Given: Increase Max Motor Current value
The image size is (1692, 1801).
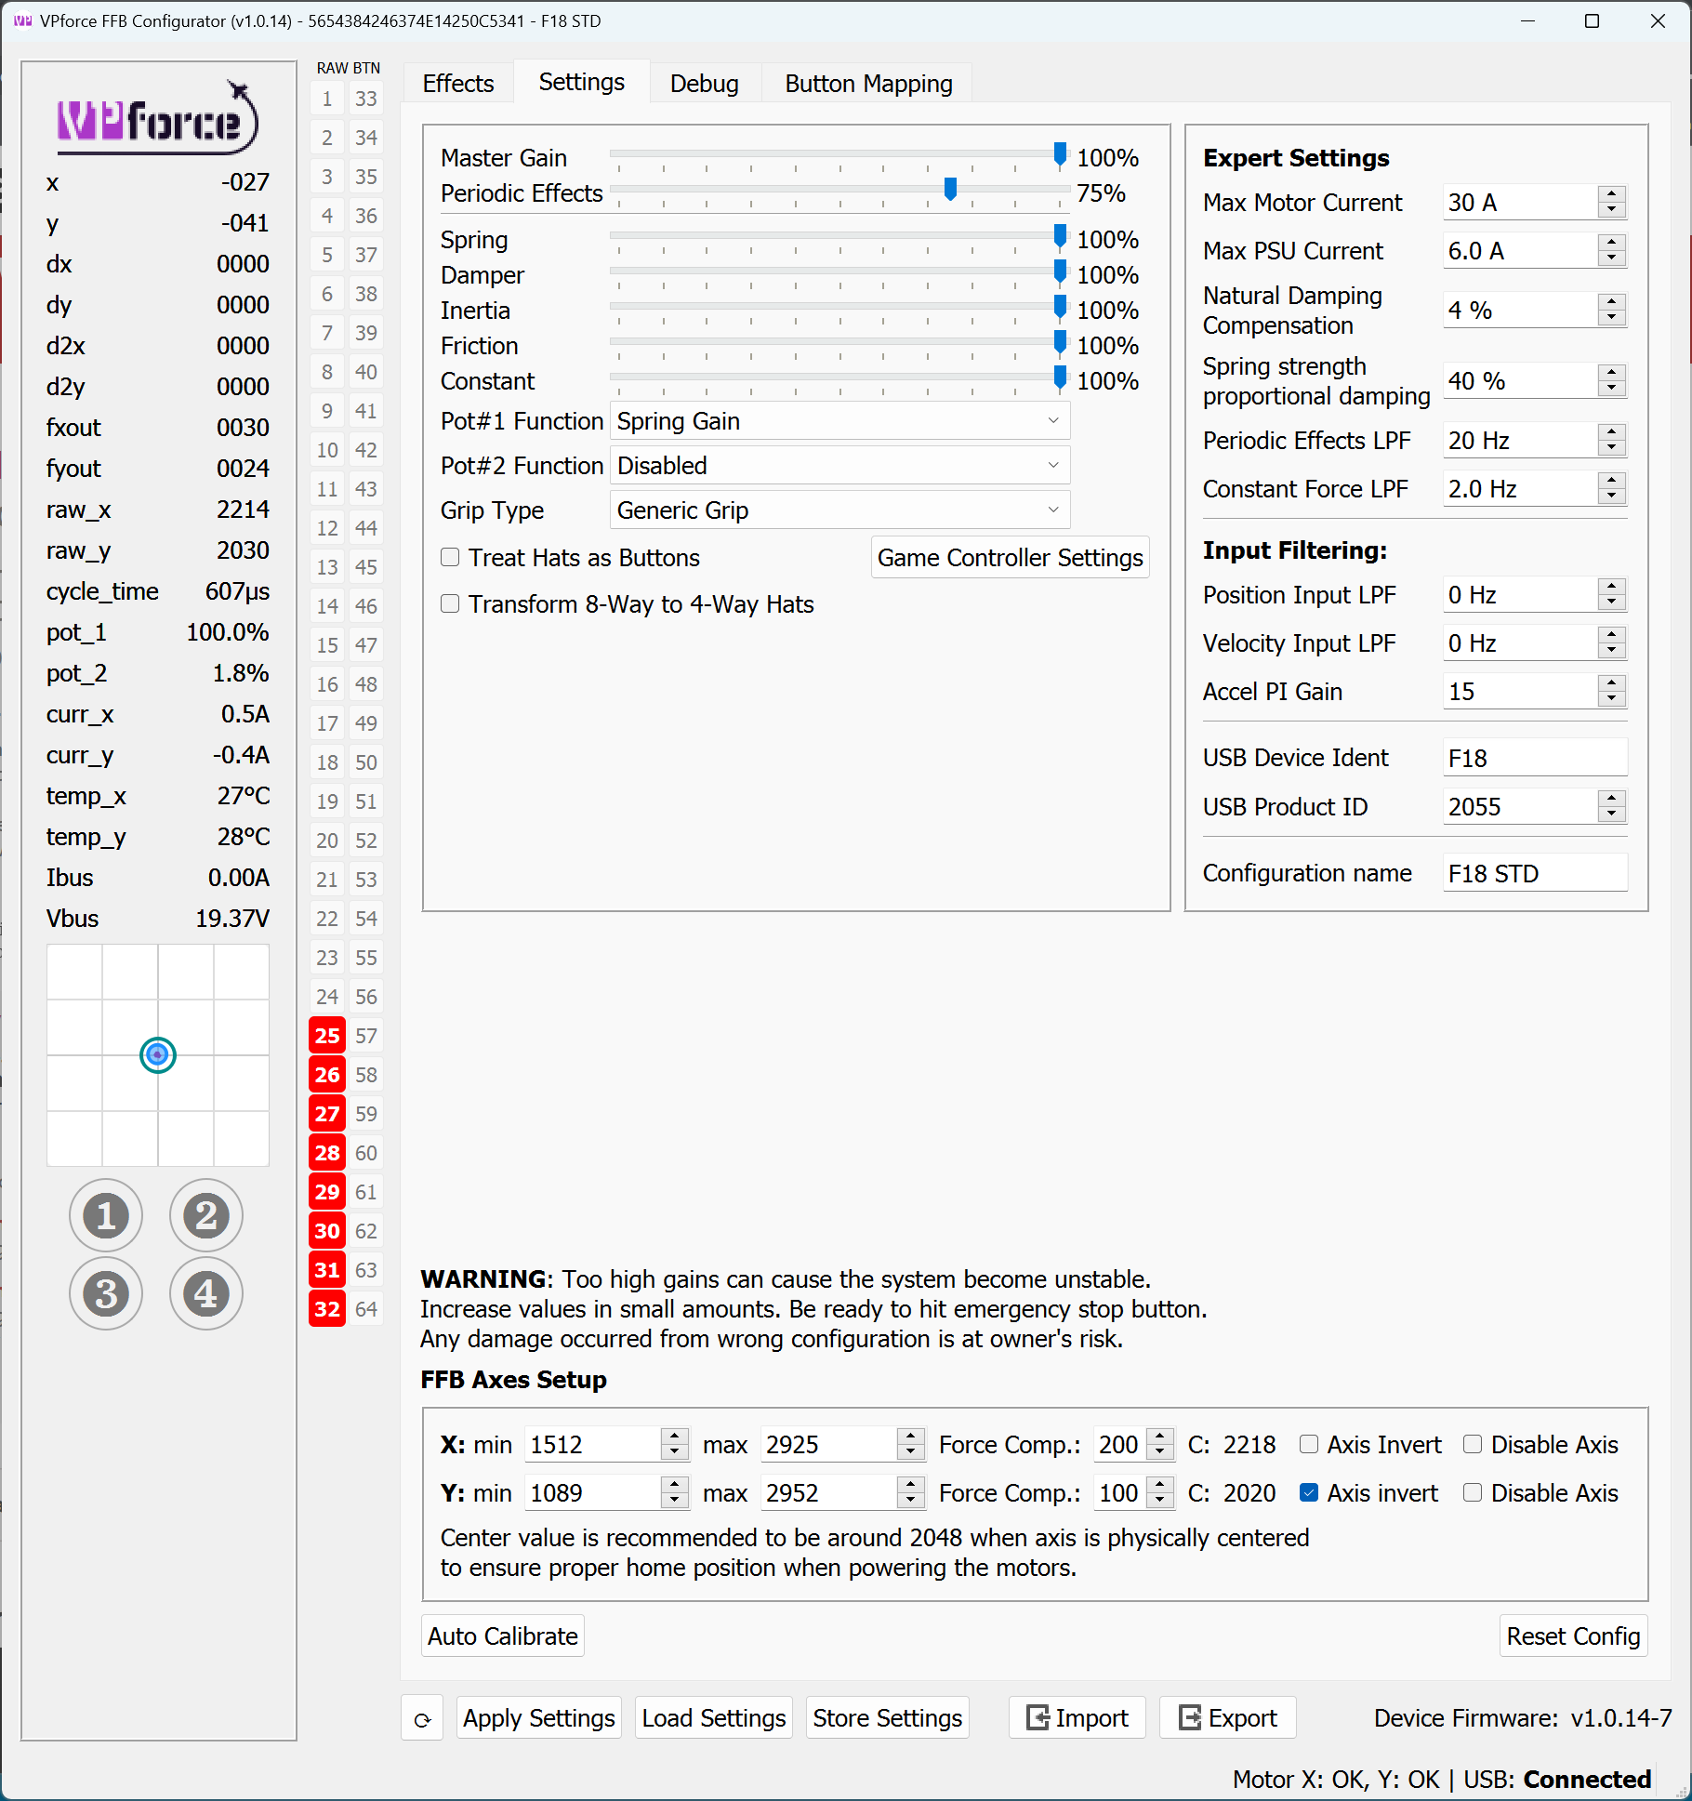Looking at the screenshot, I should coord(1612,194).
